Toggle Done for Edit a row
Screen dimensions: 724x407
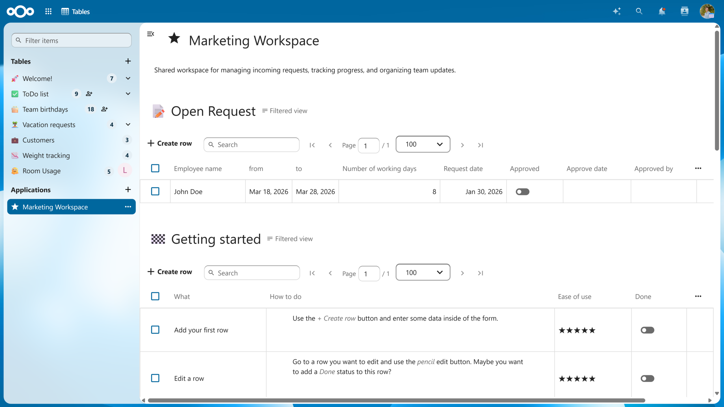647,378
